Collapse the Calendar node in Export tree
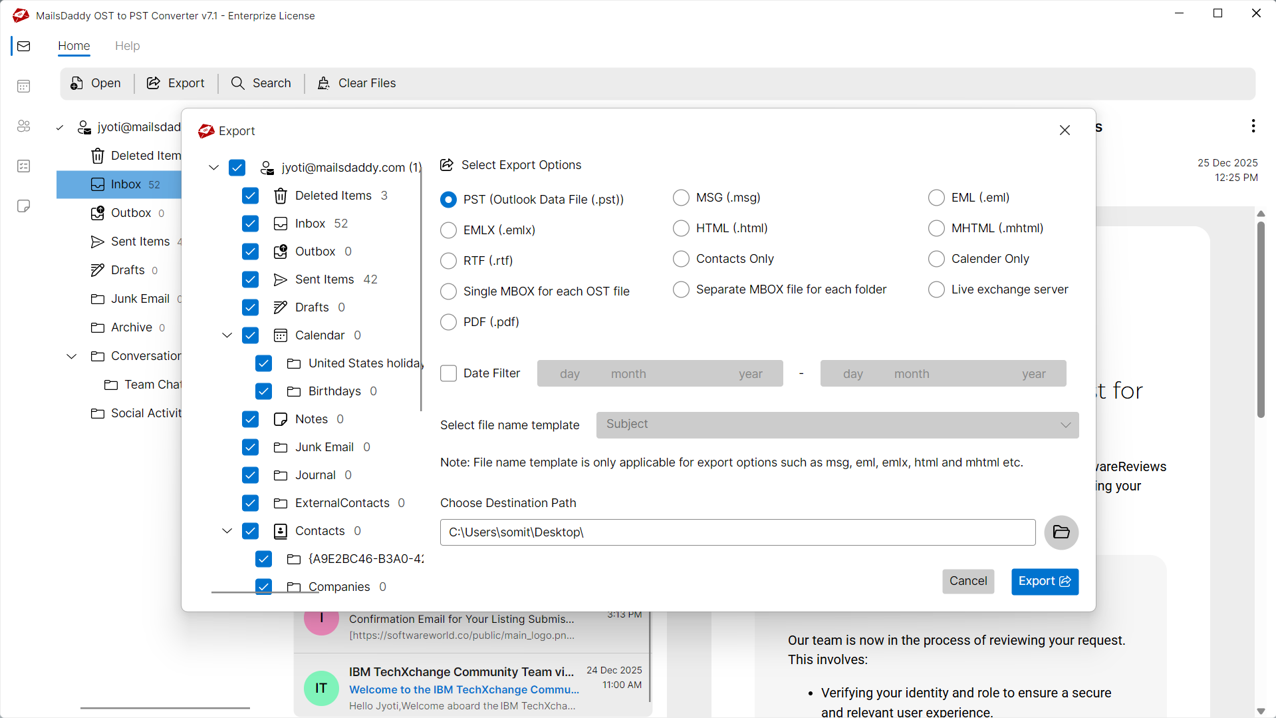Screen dimensions: 1276x718 click(227, 335)
